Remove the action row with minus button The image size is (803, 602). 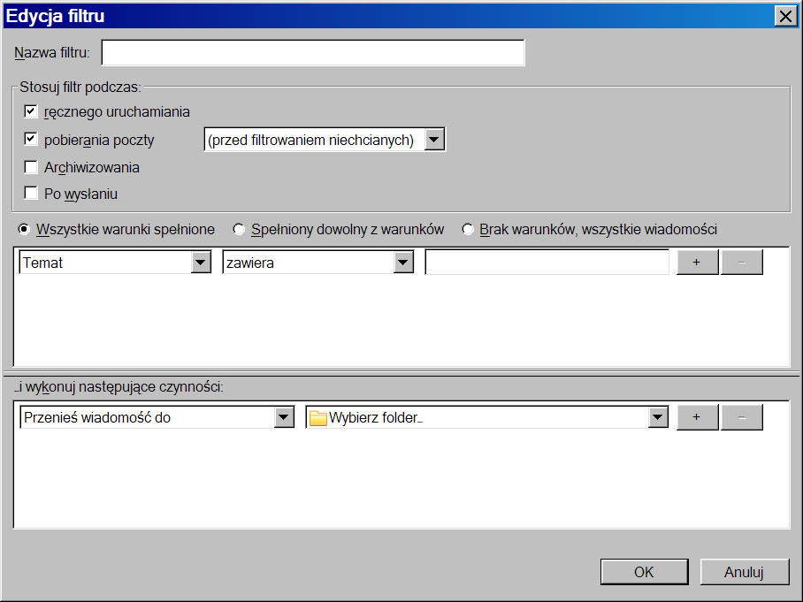(741, 417)
